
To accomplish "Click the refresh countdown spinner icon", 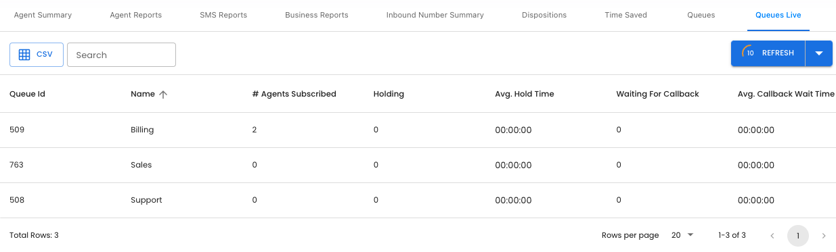I will tap(749, 53).
